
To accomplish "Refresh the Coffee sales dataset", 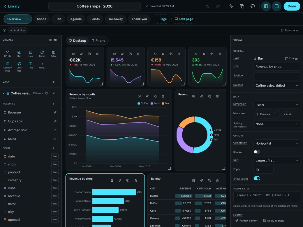I will click(46, 93).
